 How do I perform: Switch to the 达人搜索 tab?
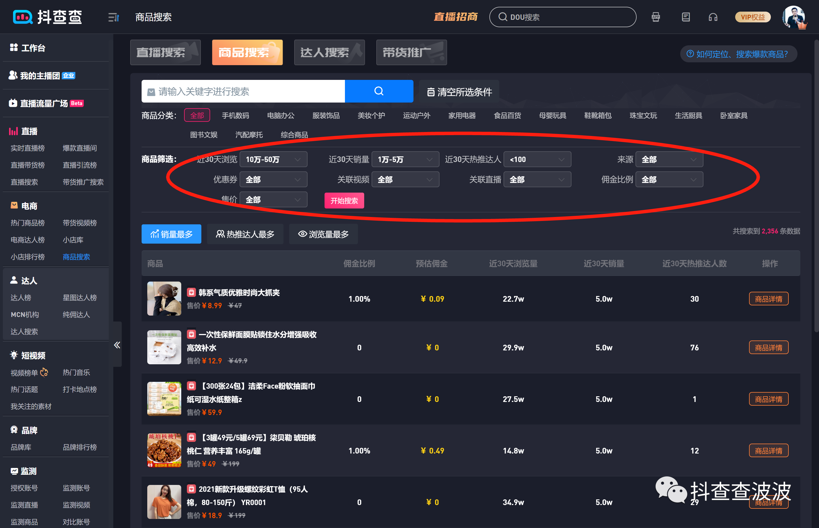[329, 52]
